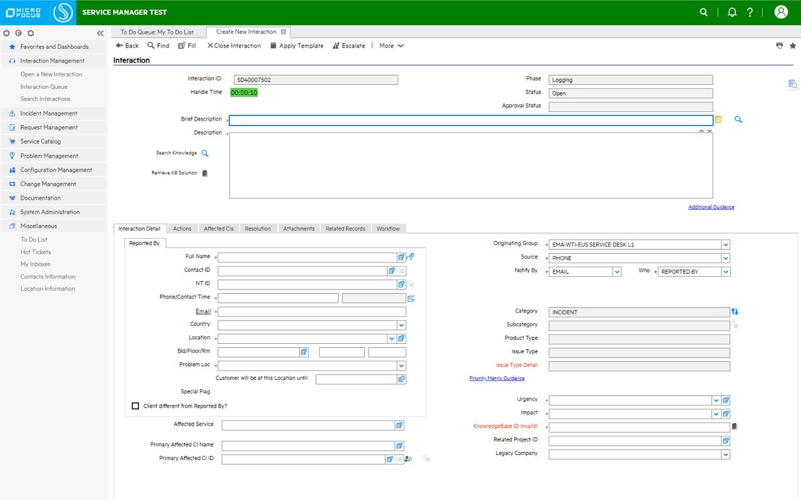Click the fill icon for NT ID
Image resolution: width=801 pixels, height=500 pixels.
401,284
